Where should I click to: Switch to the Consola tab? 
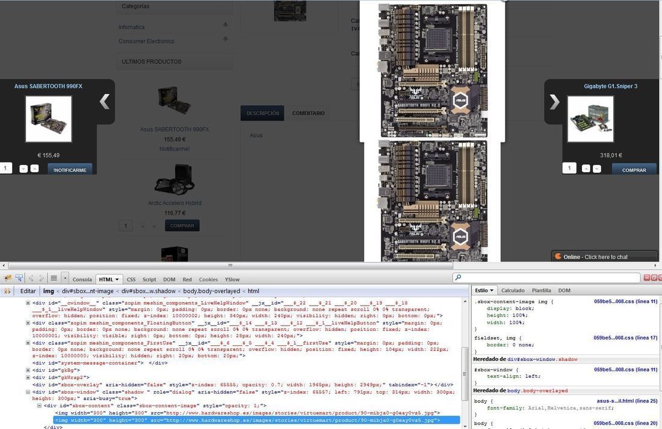82,280
